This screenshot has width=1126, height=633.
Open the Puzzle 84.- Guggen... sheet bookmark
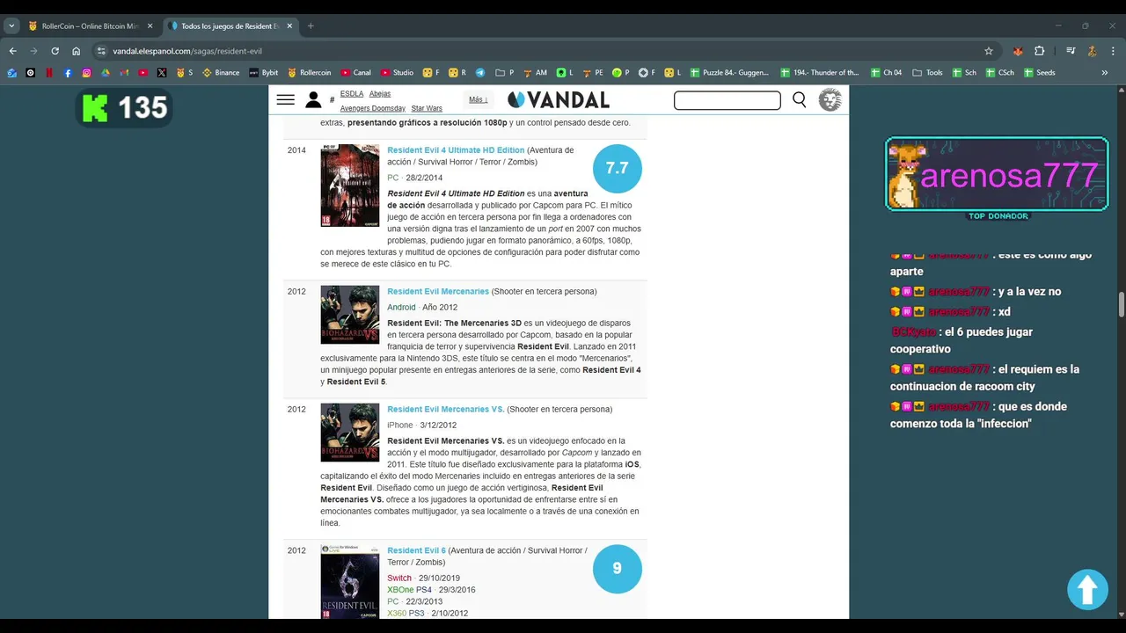(729, 73)
